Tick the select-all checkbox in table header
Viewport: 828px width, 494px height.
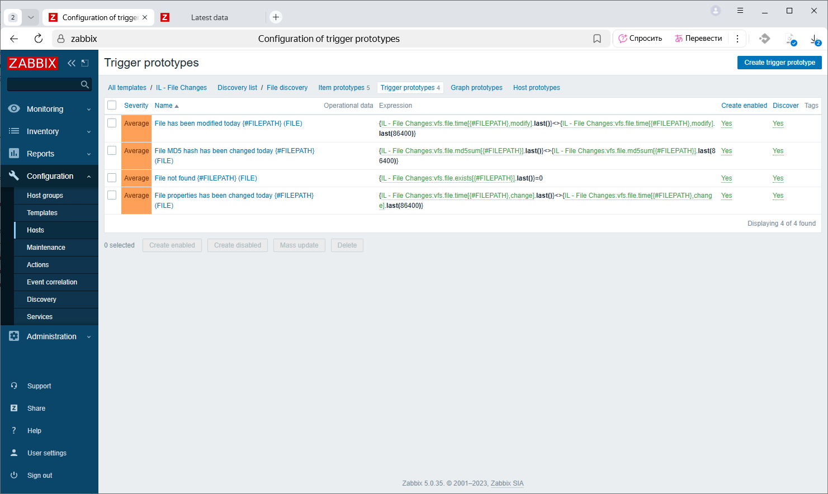coord(112,105)
